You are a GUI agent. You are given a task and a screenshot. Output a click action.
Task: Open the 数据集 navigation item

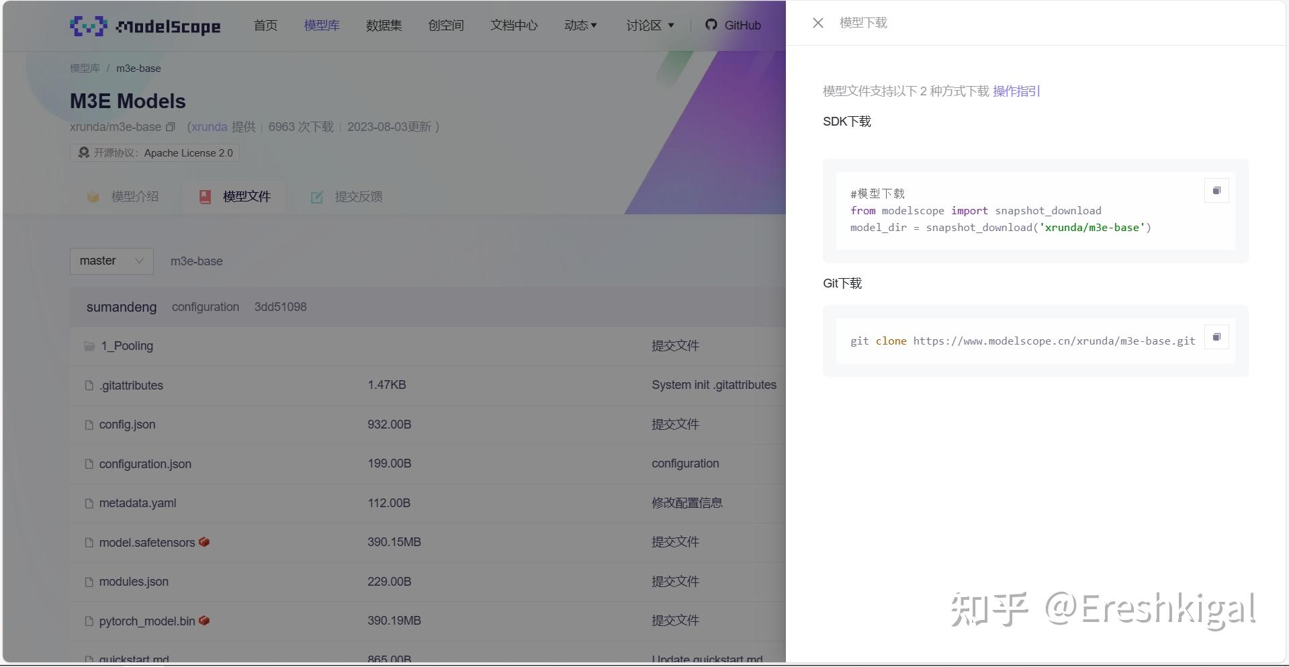(x=384, y=25)
